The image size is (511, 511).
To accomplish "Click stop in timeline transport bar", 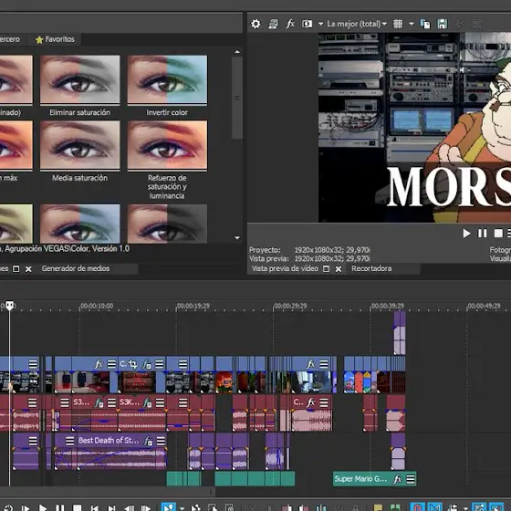I will pos(78,507).
